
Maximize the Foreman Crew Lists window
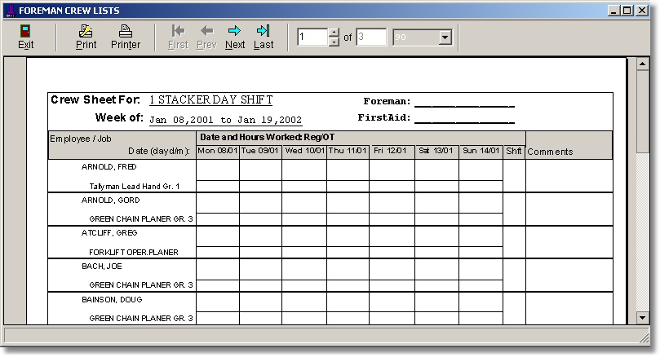pyautogui.click(x=627, y=11)
